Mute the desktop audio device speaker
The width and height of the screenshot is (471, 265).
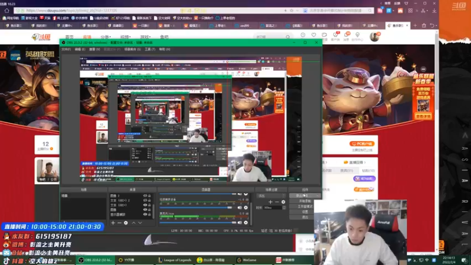pyautogui.click(x=240, y=208)
